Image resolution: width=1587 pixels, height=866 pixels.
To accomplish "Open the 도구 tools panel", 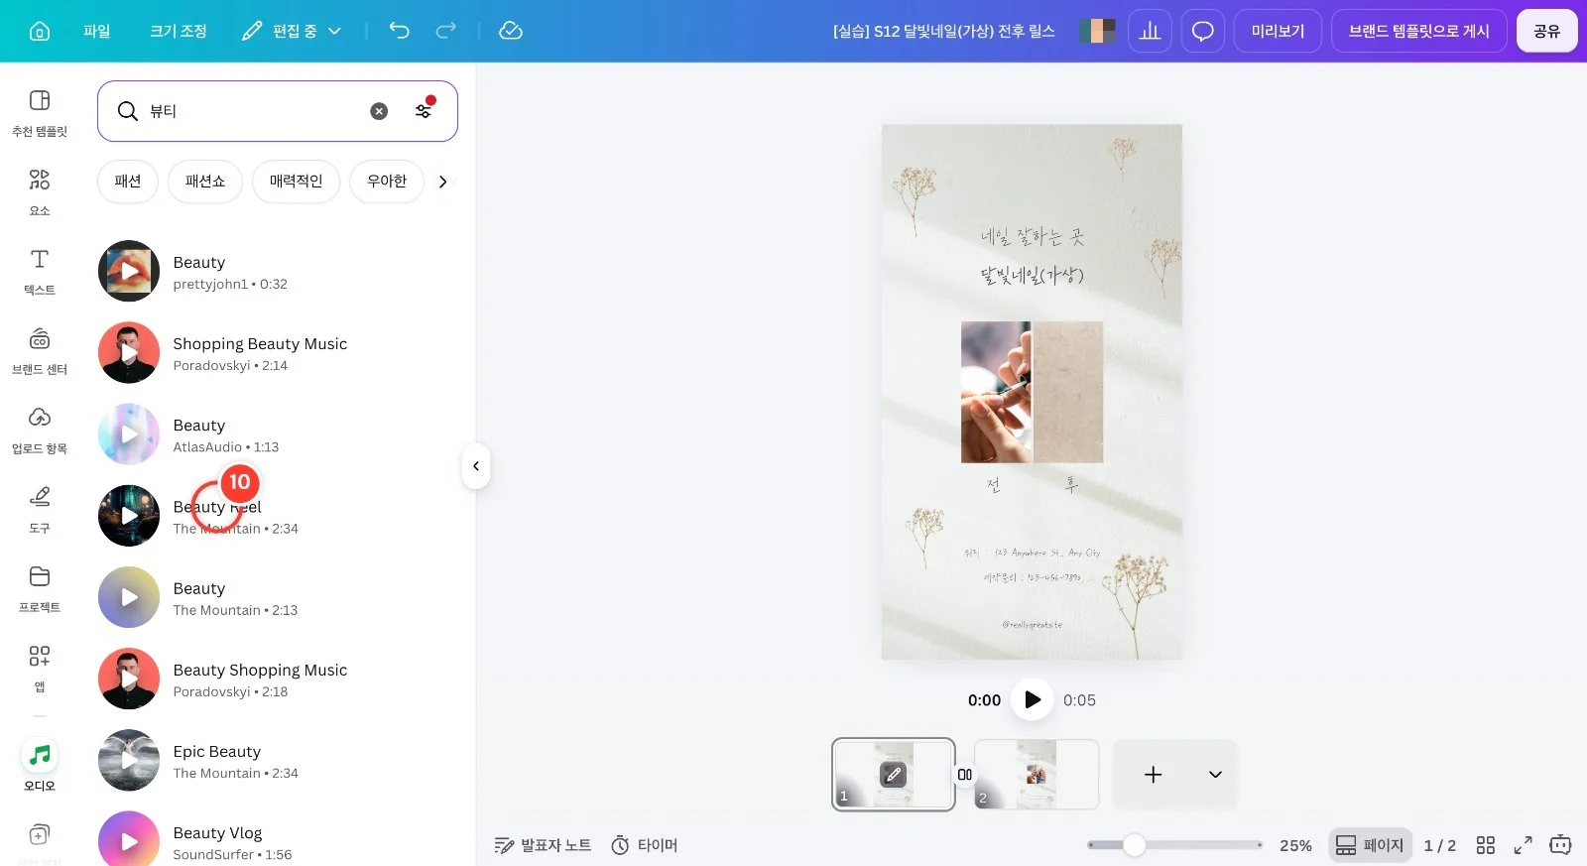I will 40,510.
